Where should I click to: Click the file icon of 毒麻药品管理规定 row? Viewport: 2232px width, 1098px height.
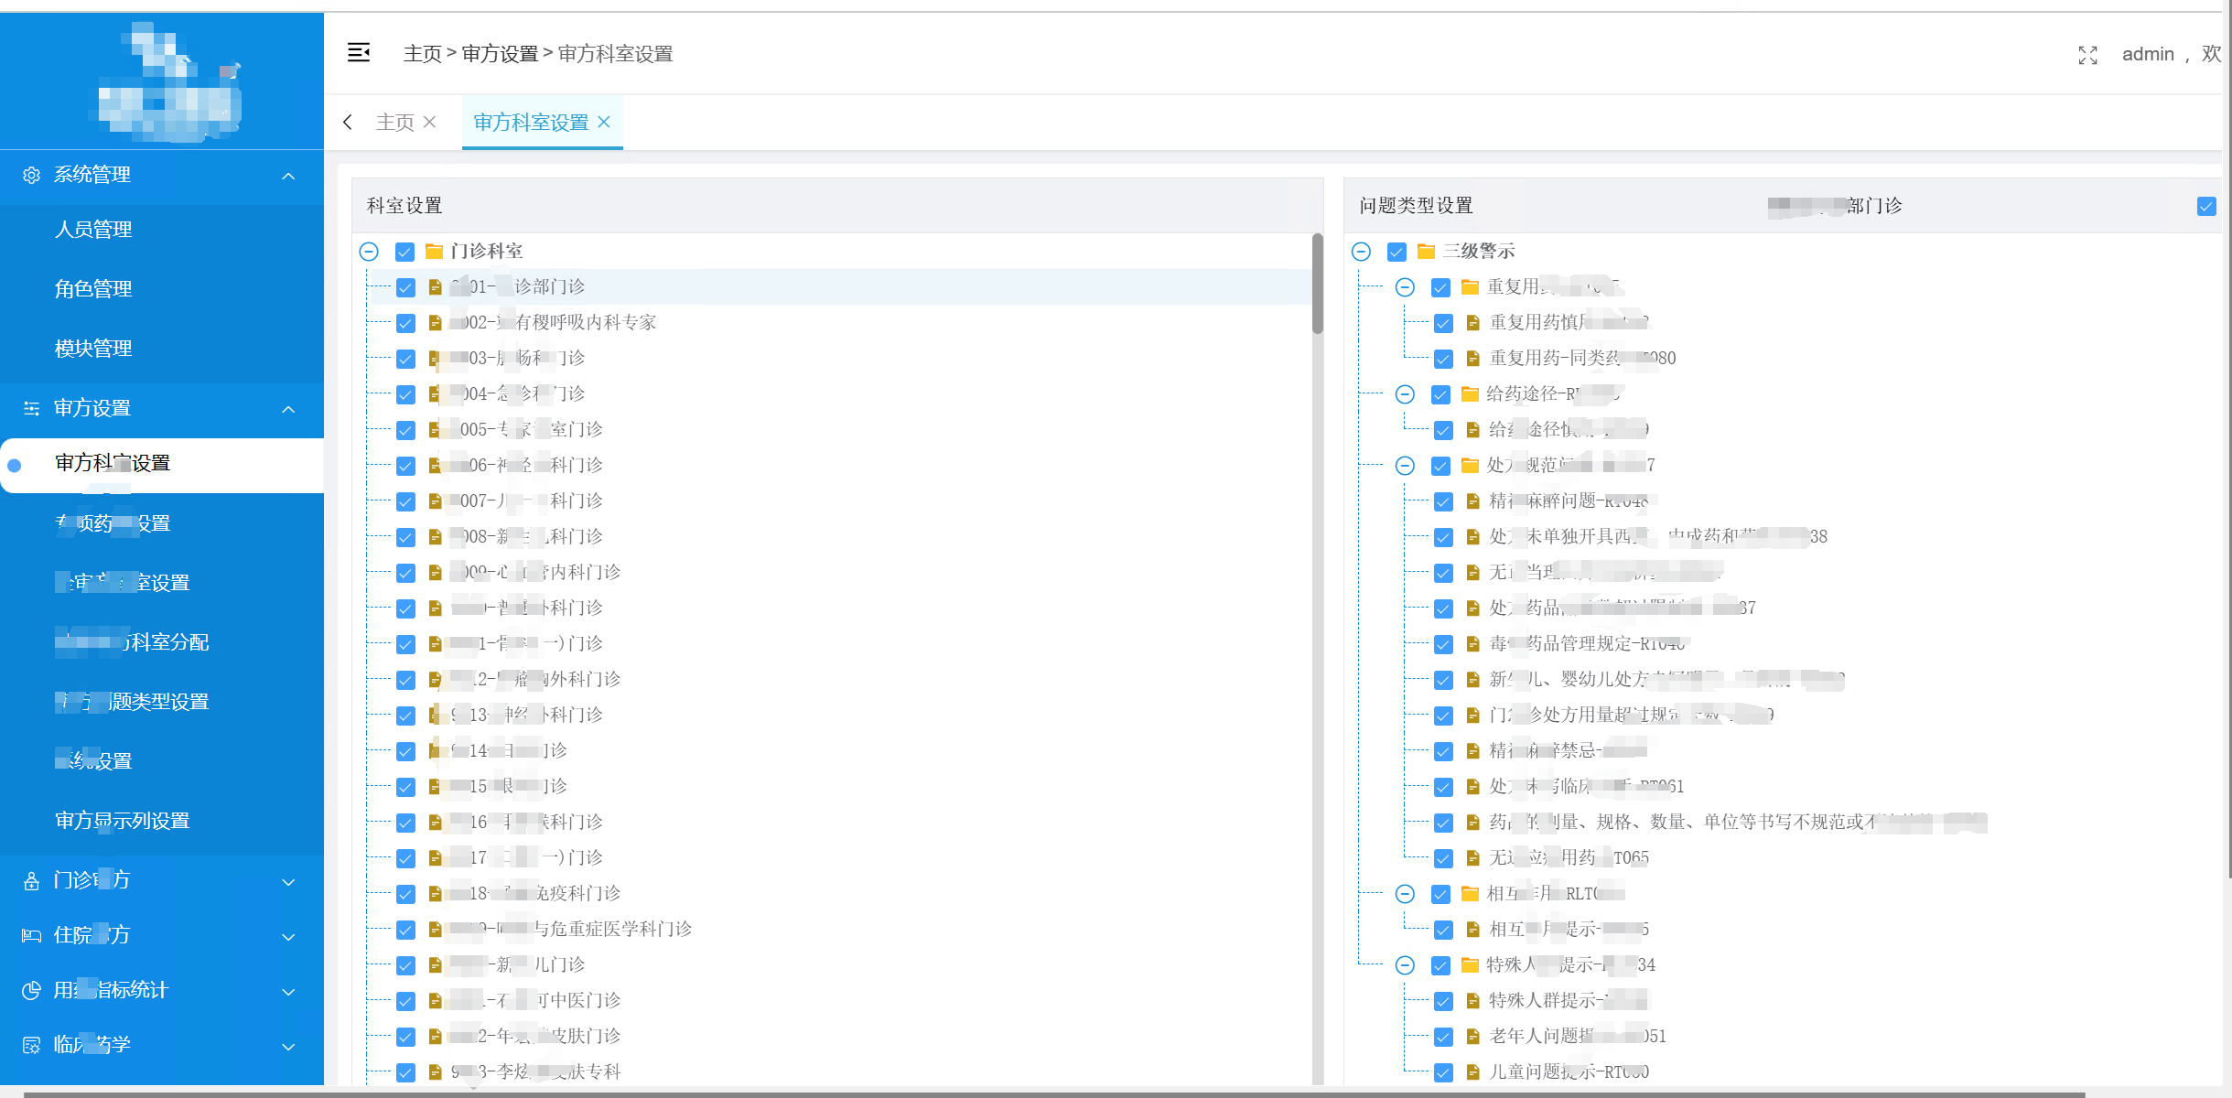(x=1472, y=644)
